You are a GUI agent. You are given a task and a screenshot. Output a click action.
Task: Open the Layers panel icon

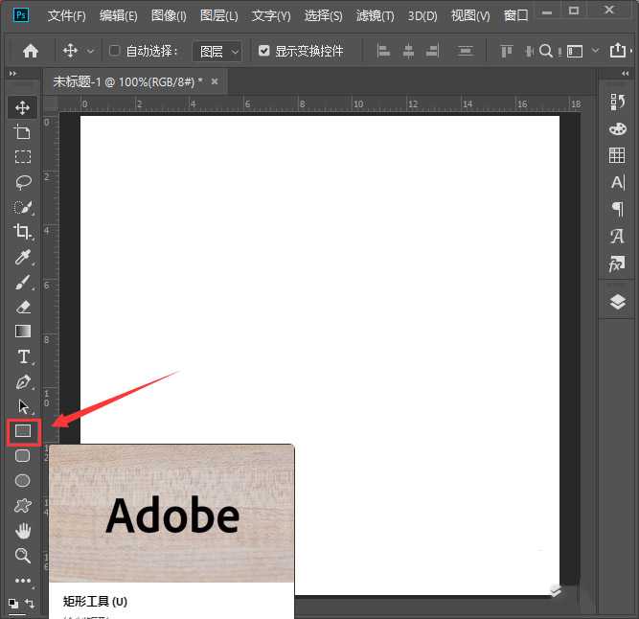(617, 303)
